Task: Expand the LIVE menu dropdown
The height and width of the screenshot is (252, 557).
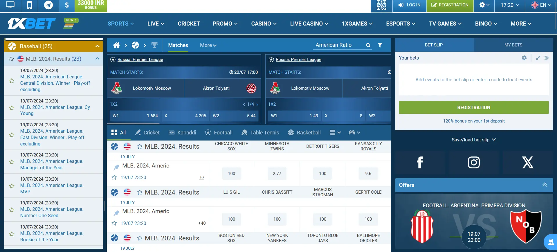Action: (156, 24)
